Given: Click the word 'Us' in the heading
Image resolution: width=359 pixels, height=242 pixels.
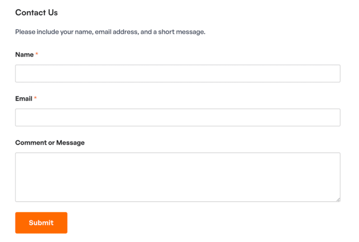Looking at the screenshot, I should point(53,13).
